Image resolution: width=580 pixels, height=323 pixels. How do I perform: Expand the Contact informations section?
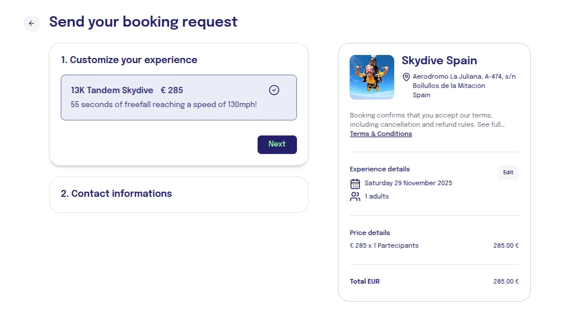[116, 193]
